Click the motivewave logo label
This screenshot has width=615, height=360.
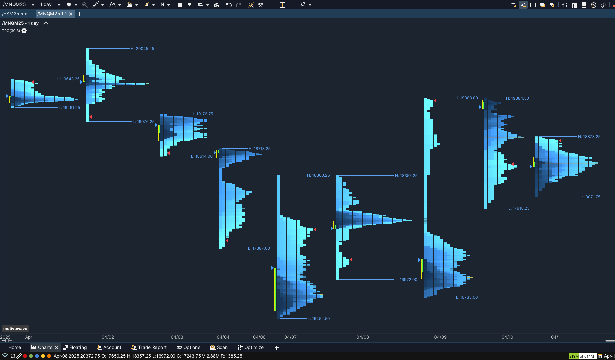point(15,329)
